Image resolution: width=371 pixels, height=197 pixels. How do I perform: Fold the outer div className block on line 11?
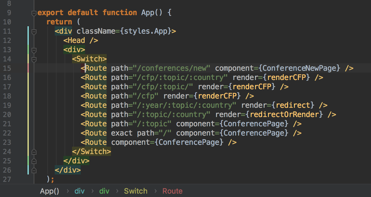(x=34, y=31)
